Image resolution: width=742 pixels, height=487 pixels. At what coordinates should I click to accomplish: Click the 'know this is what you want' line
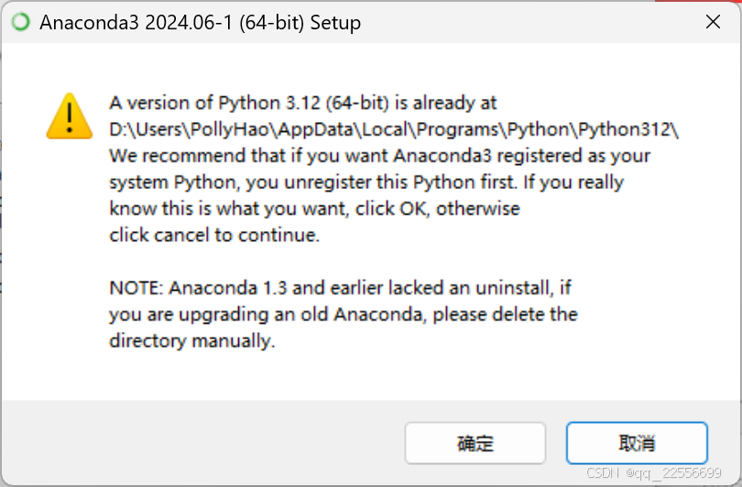coord(314,209)
